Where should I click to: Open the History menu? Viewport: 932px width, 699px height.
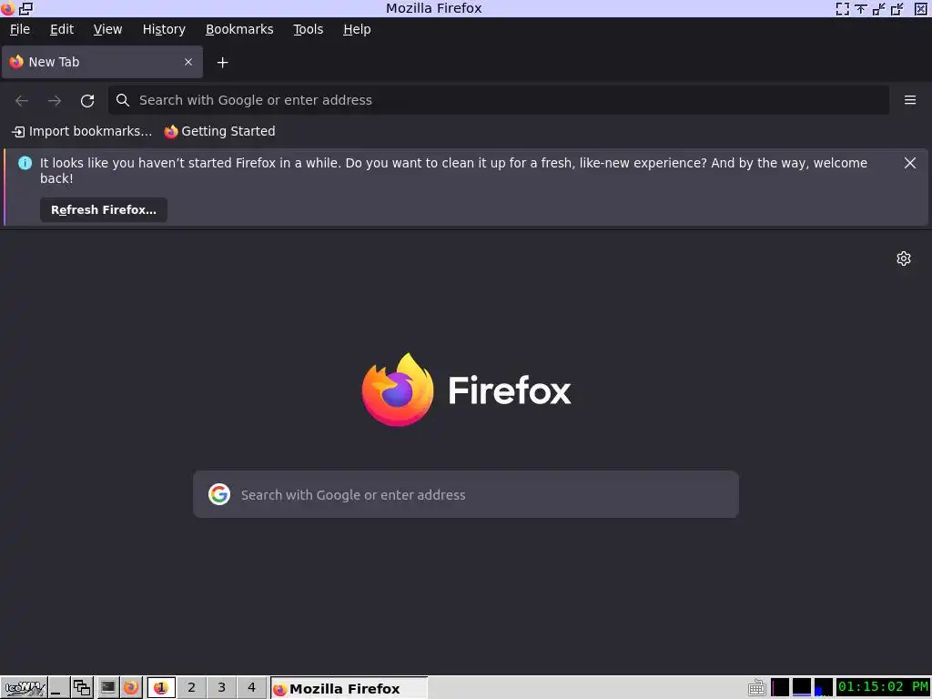click(x=164, y=29)
